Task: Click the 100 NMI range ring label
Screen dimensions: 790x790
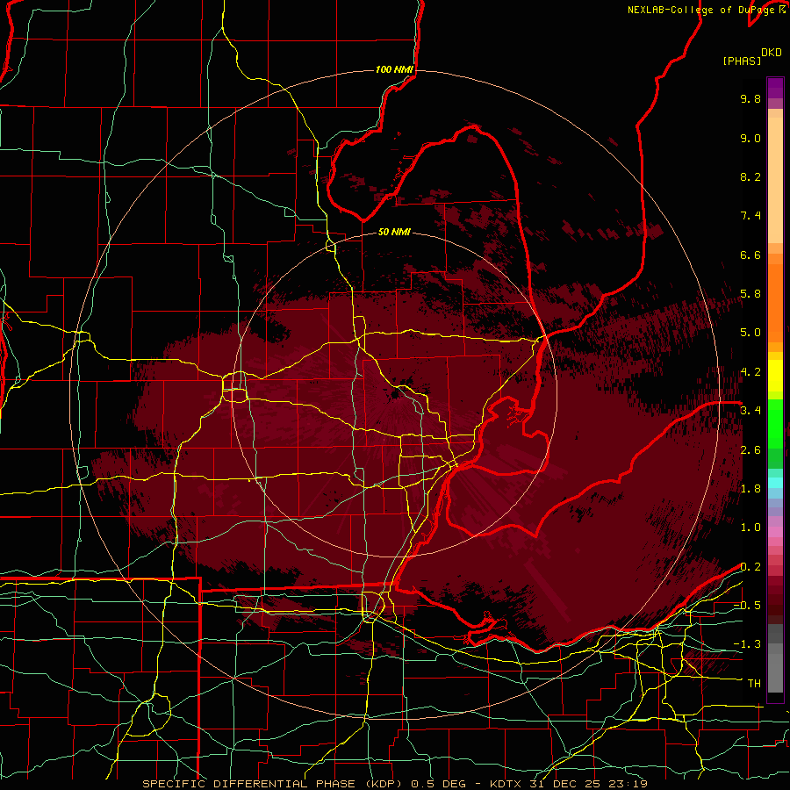Action: tap(394, 69)
